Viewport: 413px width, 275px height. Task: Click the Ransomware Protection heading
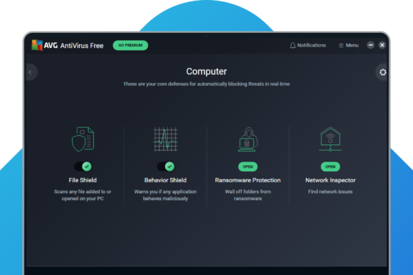pyautogui.click(x=248, y=180)
